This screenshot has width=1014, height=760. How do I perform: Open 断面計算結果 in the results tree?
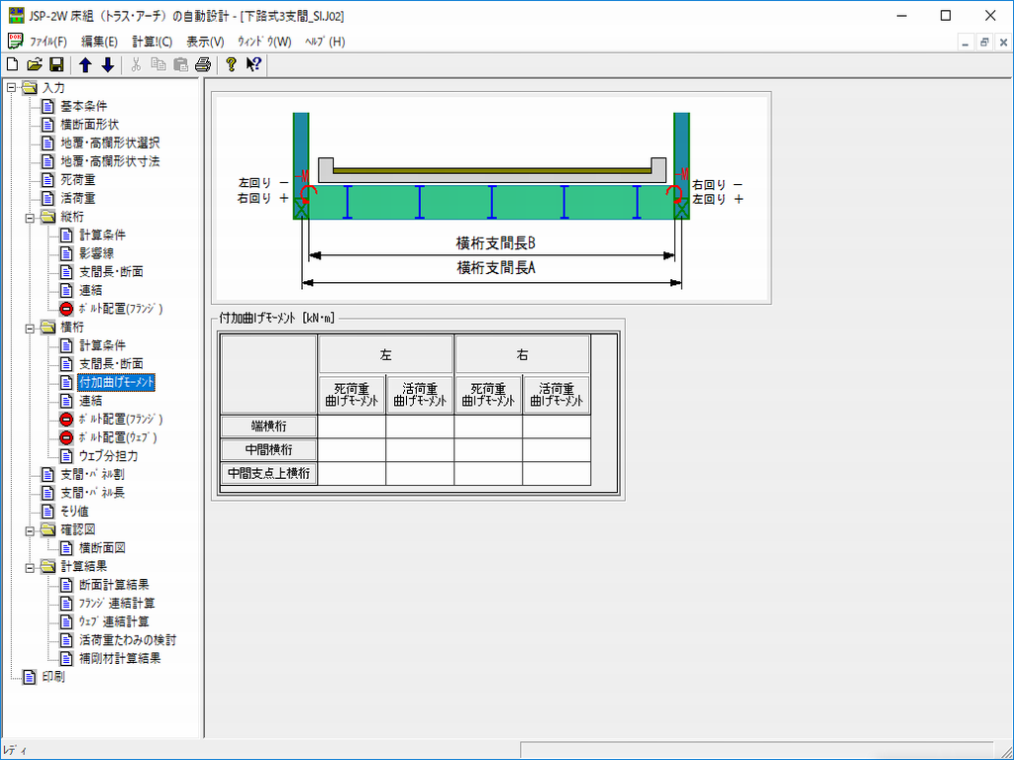pyautogui.click(x=114, y=585)
